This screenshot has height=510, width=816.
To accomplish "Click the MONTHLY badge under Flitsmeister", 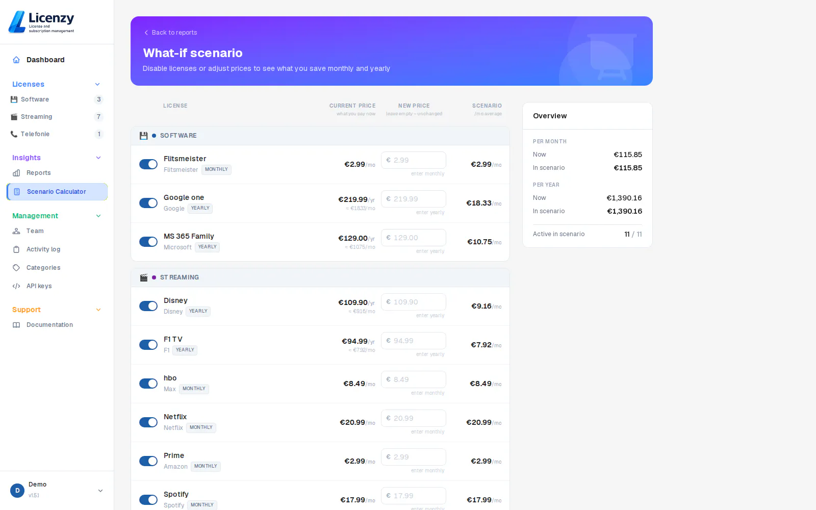I will pos(216,169).
